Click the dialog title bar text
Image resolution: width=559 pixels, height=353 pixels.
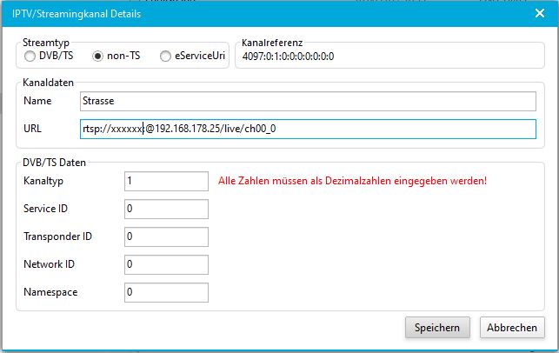pyautogui.click(x=76, y=13)
